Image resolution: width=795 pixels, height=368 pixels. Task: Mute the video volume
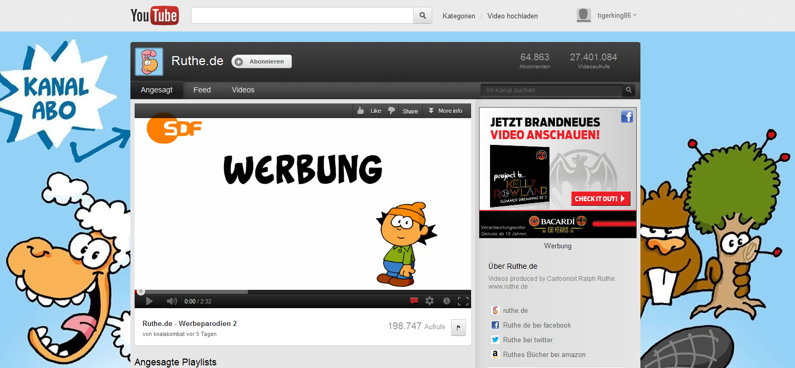point(171,301)
